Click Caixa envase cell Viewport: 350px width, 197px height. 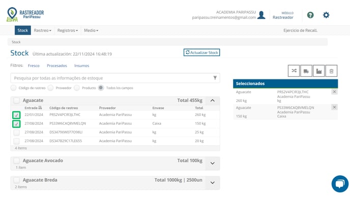(x=157, y=124)
